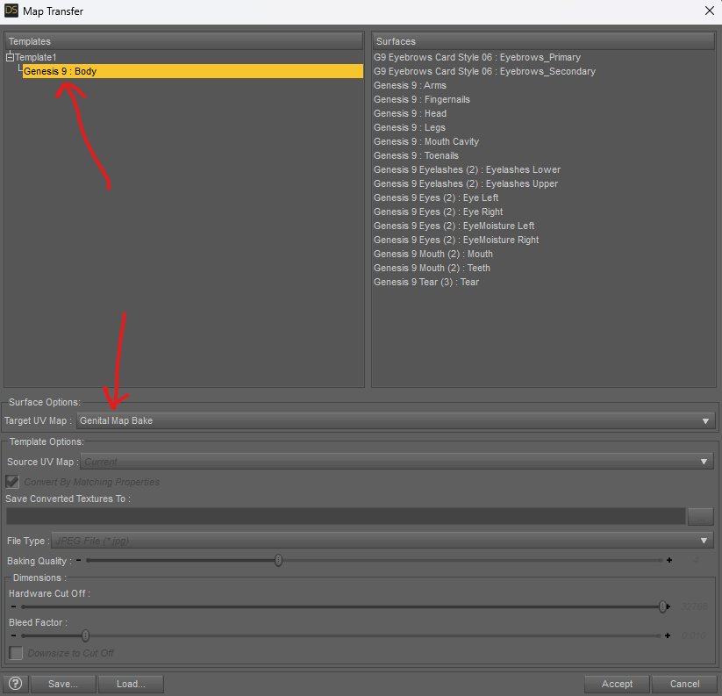This screenshot has width=722, height=696.
Task: Open the Target UV Map dropdown
Action: (x=396, y=420)
